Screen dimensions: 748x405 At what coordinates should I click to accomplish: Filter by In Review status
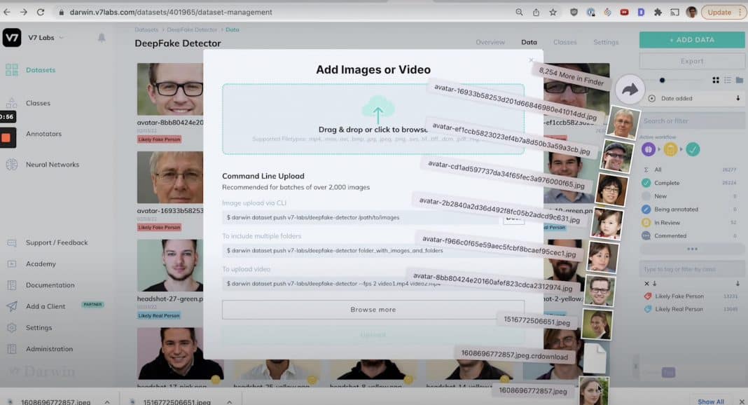coord(667,222)
